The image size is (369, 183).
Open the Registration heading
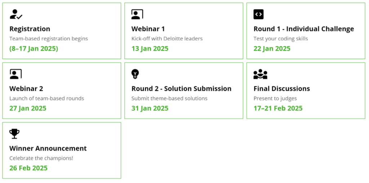[30, 29]
